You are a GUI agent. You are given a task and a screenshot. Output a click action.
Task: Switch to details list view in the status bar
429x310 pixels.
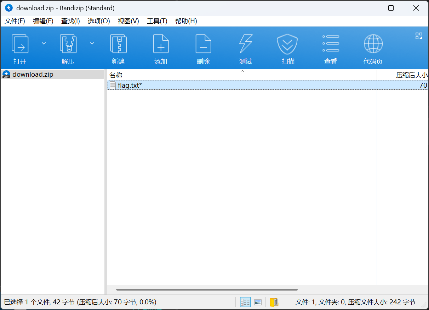(245, 302)
